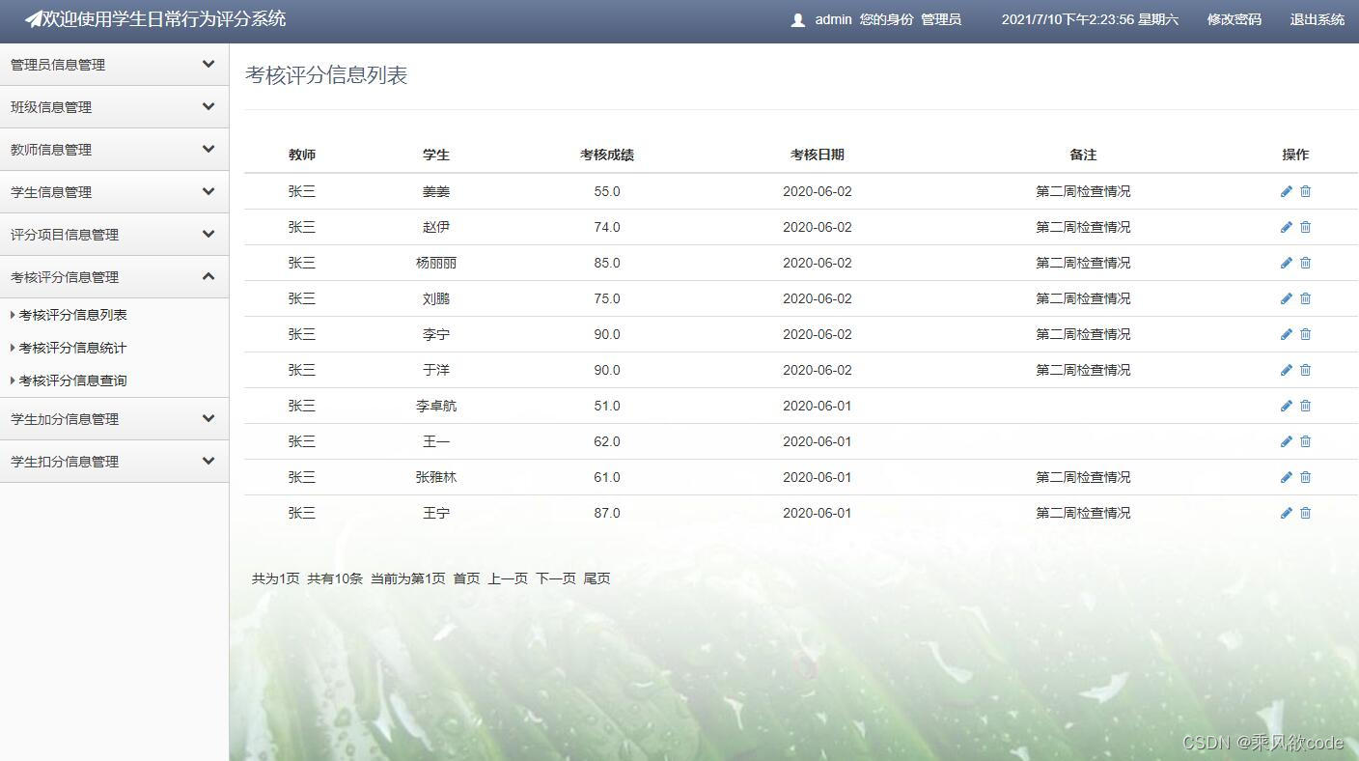Click the date time display in header

(1090, 19)
